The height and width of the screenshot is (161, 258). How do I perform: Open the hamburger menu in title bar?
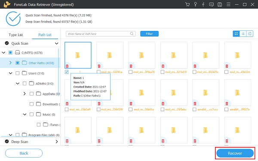pos(228,4)
